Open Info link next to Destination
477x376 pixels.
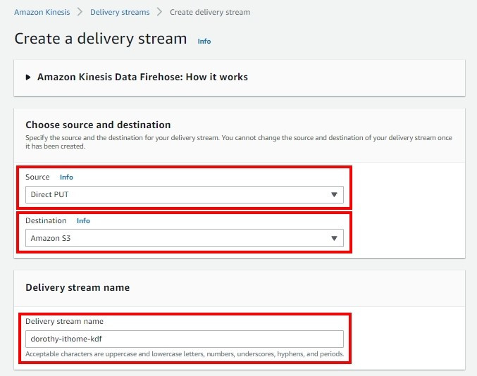[x=83, y=220]
